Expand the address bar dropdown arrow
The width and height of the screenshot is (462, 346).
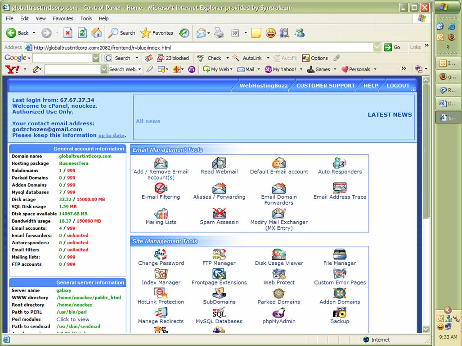[377, 47]
